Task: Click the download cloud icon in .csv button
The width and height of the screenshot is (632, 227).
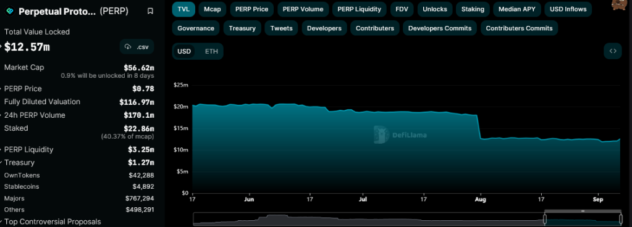Action: [x=128, y=47]
